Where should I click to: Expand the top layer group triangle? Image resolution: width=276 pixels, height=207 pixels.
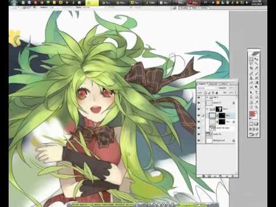coord(207,98)
